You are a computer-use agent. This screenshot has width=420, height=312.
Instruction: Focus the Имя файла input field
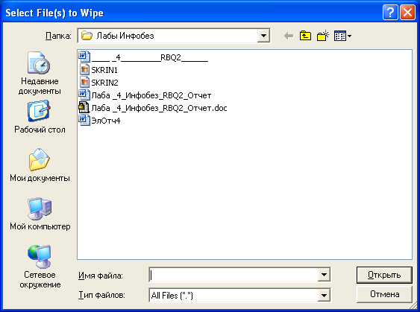tap(233, 275)
